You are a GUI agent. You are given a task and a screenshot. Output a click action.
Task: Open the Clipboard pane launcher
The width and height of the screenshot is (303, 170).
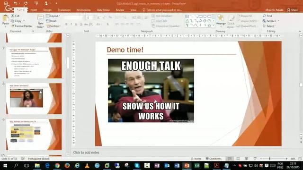point(33,31)
